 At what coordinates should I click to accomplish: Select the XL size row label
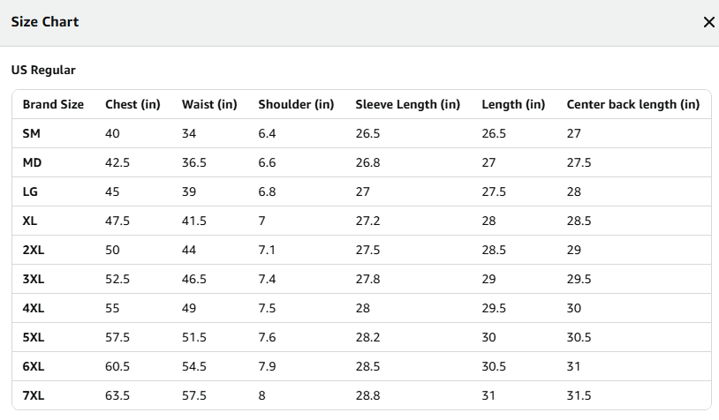pyautogui.click(x=29, y=221)
